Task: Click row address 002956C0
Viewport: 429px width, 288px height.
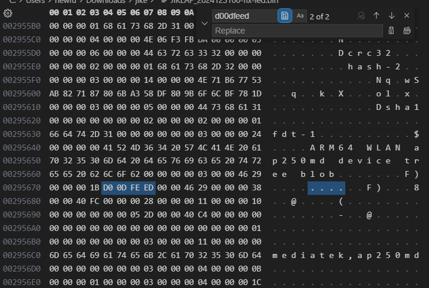Action: pos(22,256)
